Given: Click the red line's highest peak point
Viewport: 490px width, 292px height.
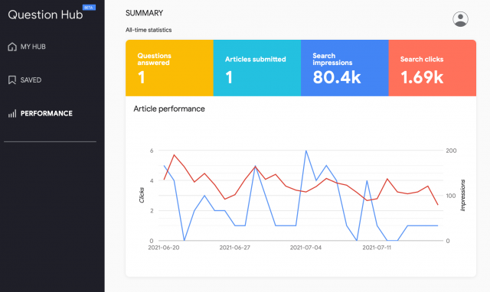Looking at the screenshot, I should click(x=174, y=154).
